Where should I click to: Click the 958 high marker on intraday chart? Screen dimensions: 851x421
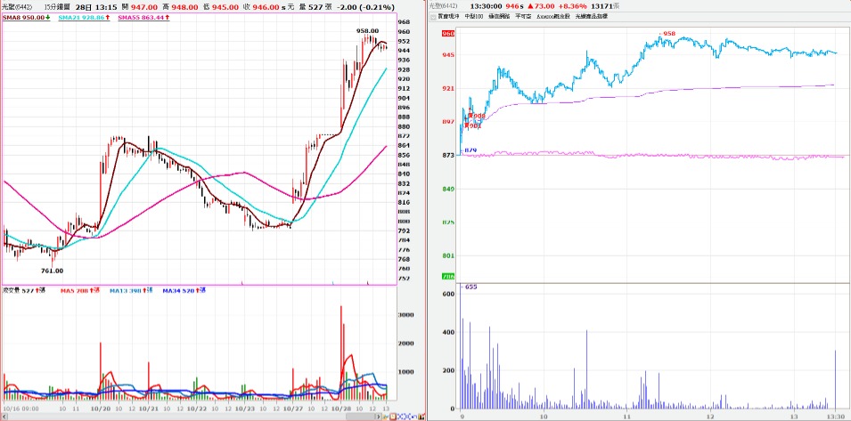(669, 34)
